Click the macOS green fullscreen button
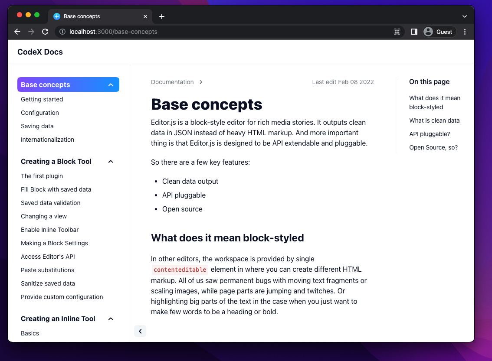Screen dimensions: 492x361 coord(37,15)
